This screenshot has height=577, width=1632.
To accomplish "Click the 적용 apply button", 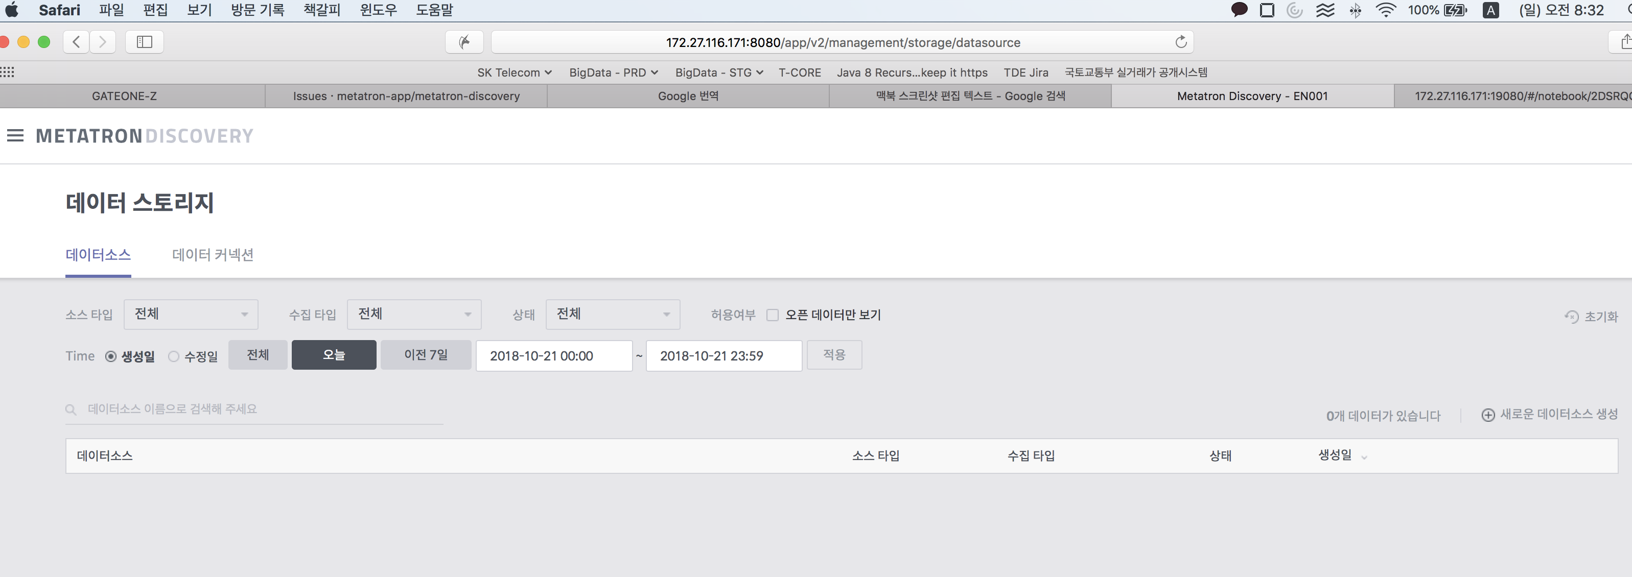I will (x=834, y=355).
